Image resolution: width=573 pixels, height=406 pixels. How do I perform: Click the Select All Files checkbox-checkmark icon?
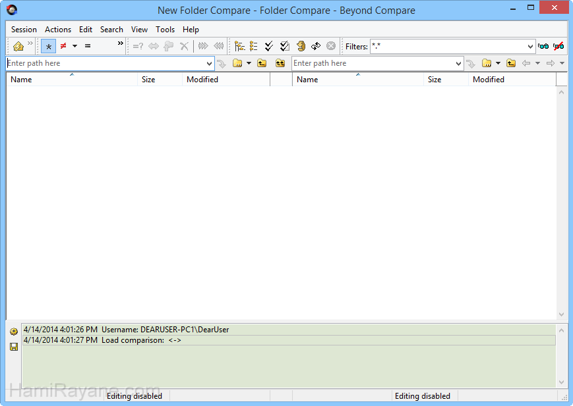285,46
